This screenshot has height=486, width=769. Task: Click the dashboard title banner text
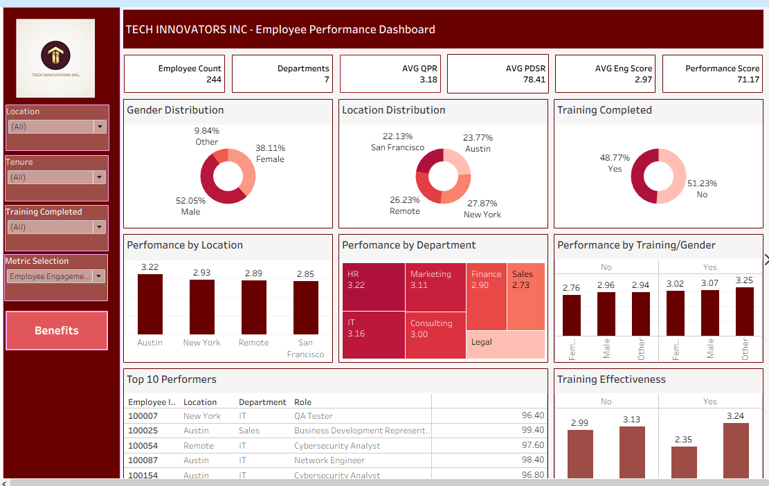280,30
